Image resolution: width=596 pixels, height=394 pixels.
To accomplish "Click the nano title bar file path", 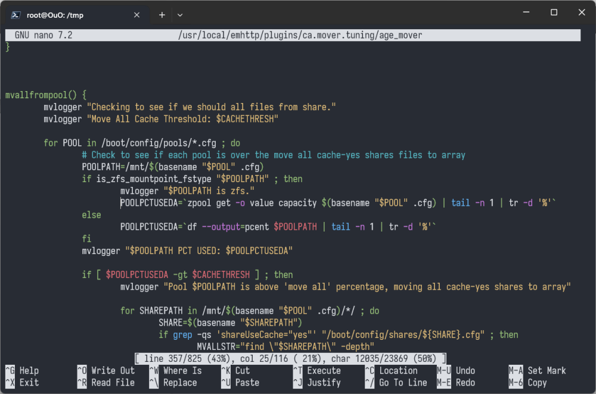I will [x=300, y=35].
